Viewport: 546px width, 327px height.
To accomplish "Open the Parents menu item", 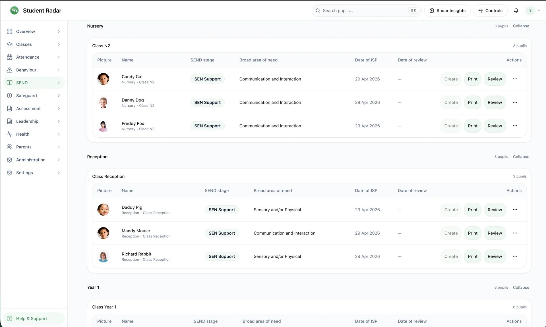I will click(34, 147).
